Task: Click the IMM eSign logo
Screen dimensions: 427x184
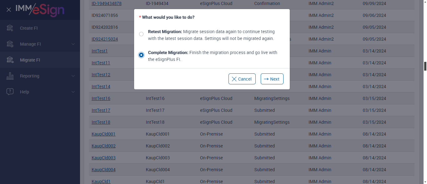Action: click(40, 10)
